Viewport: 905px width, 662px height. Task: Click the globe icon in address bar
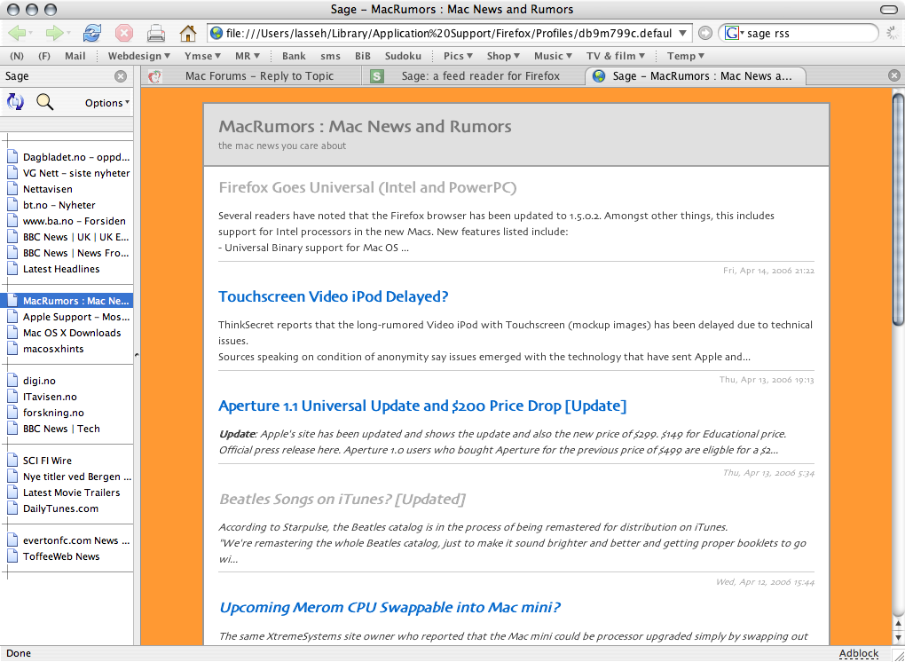pos(216,33)
